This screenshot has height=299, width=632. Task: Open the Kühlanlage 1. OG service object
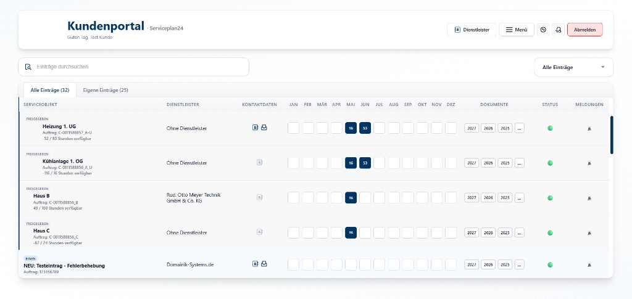[62, 162]
